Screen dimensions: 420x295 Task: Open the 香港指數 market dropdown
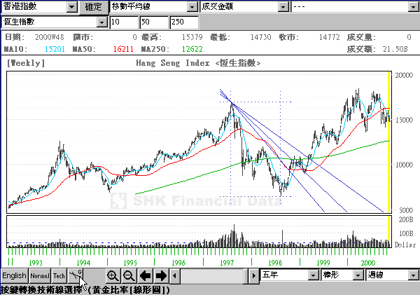73,6
